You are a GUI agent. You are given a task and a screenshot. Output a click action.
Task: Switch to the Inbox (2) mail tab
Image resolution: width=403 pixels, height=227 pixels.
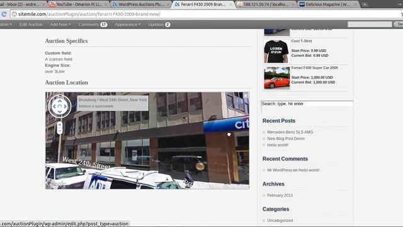click(x=22, y=4)
